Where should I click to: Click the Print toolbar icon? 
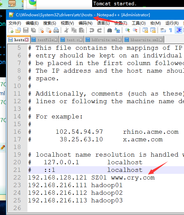point(56,30)
